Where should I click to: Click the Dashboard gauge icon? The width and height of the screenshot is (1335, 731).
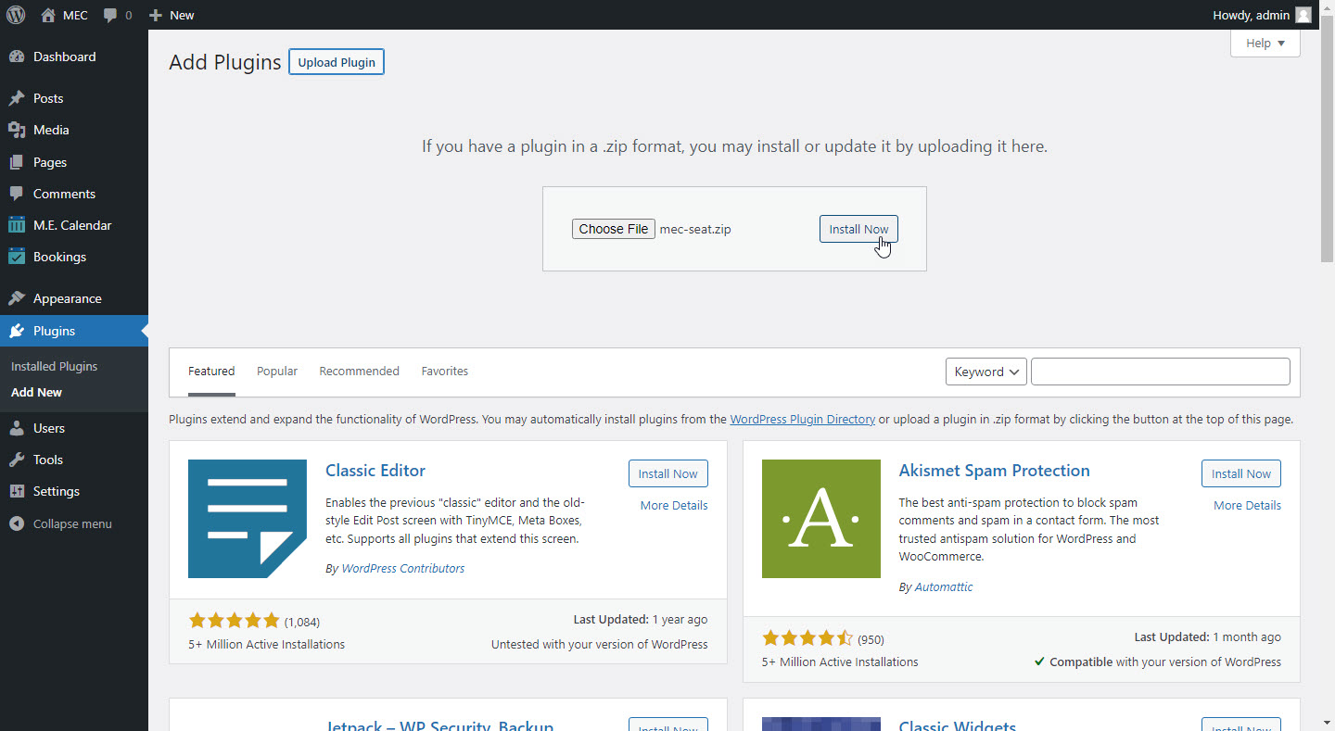(x=17, y=57)
